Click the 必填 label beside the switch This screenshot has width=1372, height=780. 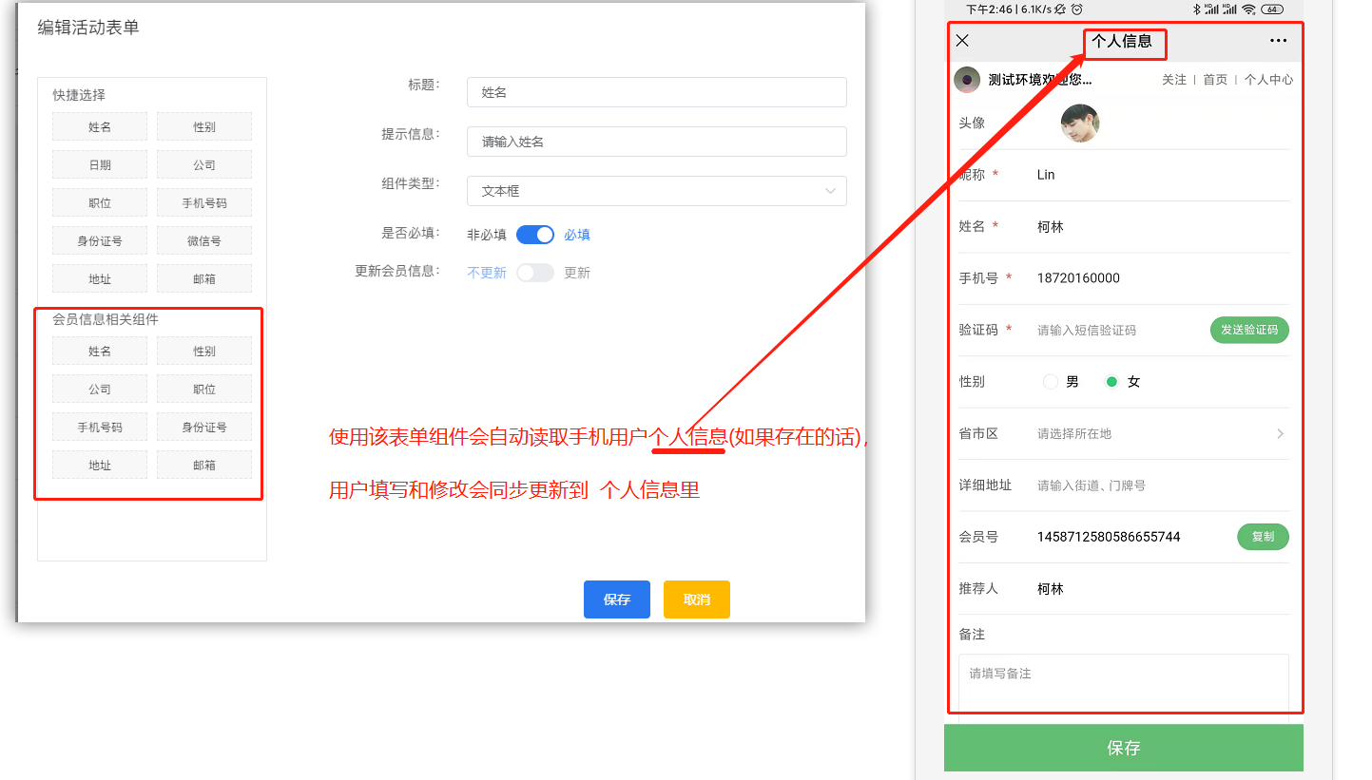(x=577, y=235)
